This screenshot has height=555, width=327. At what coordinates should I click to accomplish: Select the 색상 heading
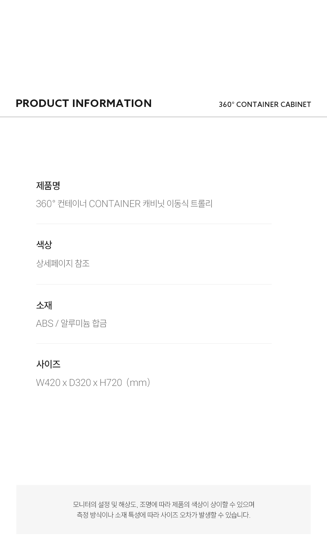44,245
